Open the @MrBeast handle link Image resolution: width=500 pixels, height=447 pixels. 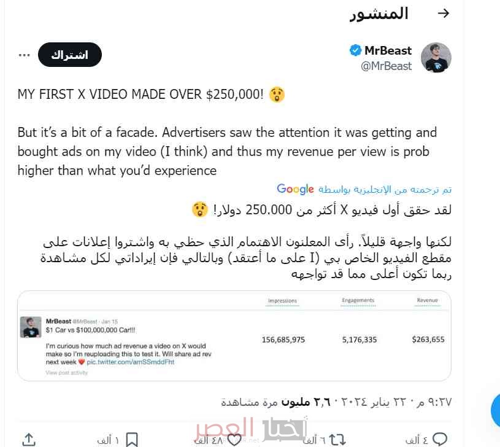point(386,66)
